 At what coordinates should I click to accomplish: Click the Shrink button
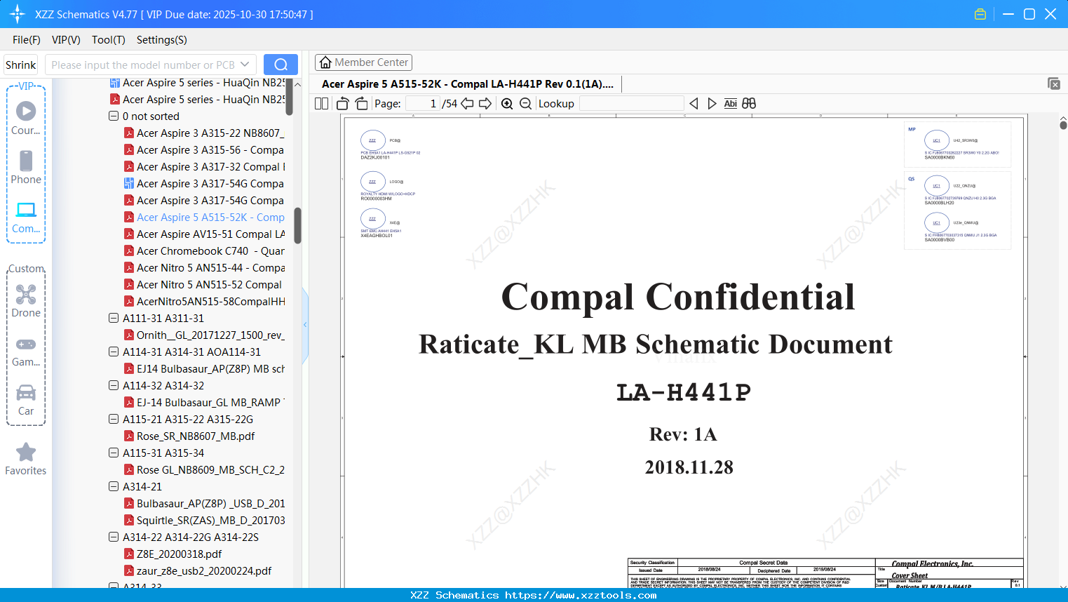point(21,65)
